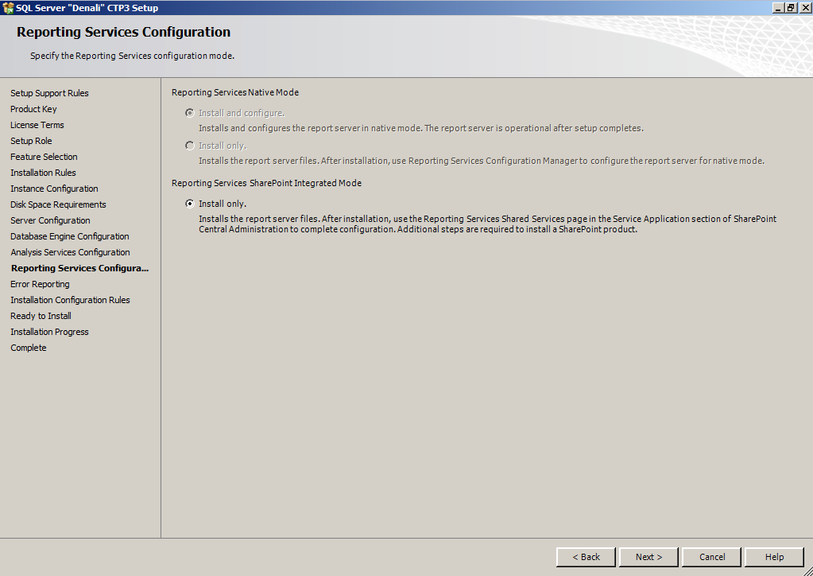The width and height of the screenshot is (813, 576).
Task: Select bold Reporting Services Configura... step
Action: tap(79, 268)
